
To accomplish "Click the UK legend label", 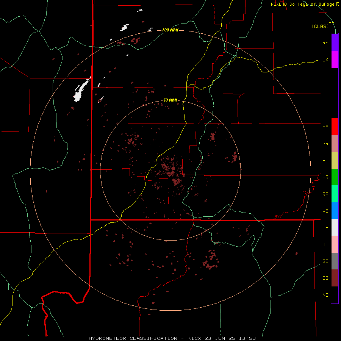I will click(x=325, y=59).
